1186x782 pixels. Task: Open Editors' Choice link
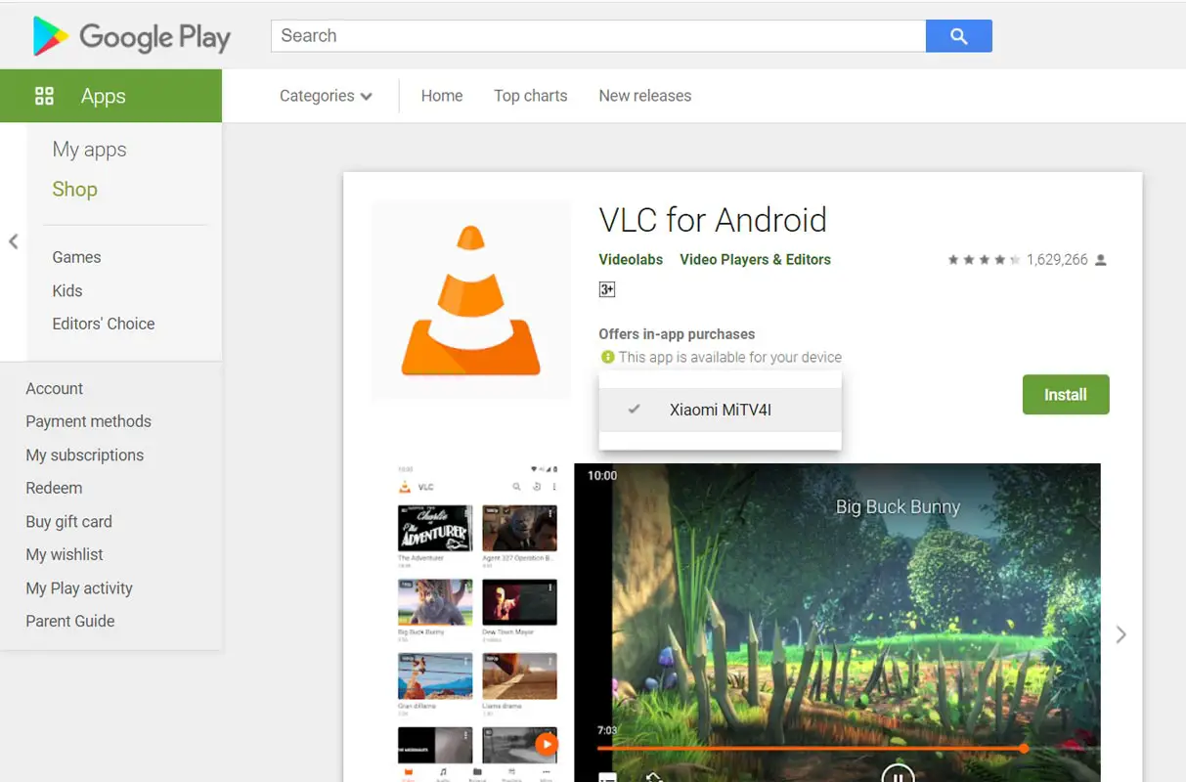click(104, 324)
